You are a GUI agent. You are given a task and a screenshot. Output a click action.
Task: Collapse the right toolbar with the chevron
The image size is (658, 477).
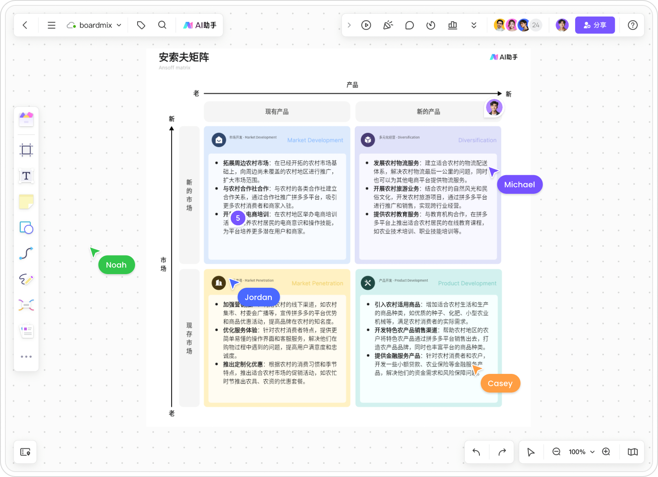[349, 25]
